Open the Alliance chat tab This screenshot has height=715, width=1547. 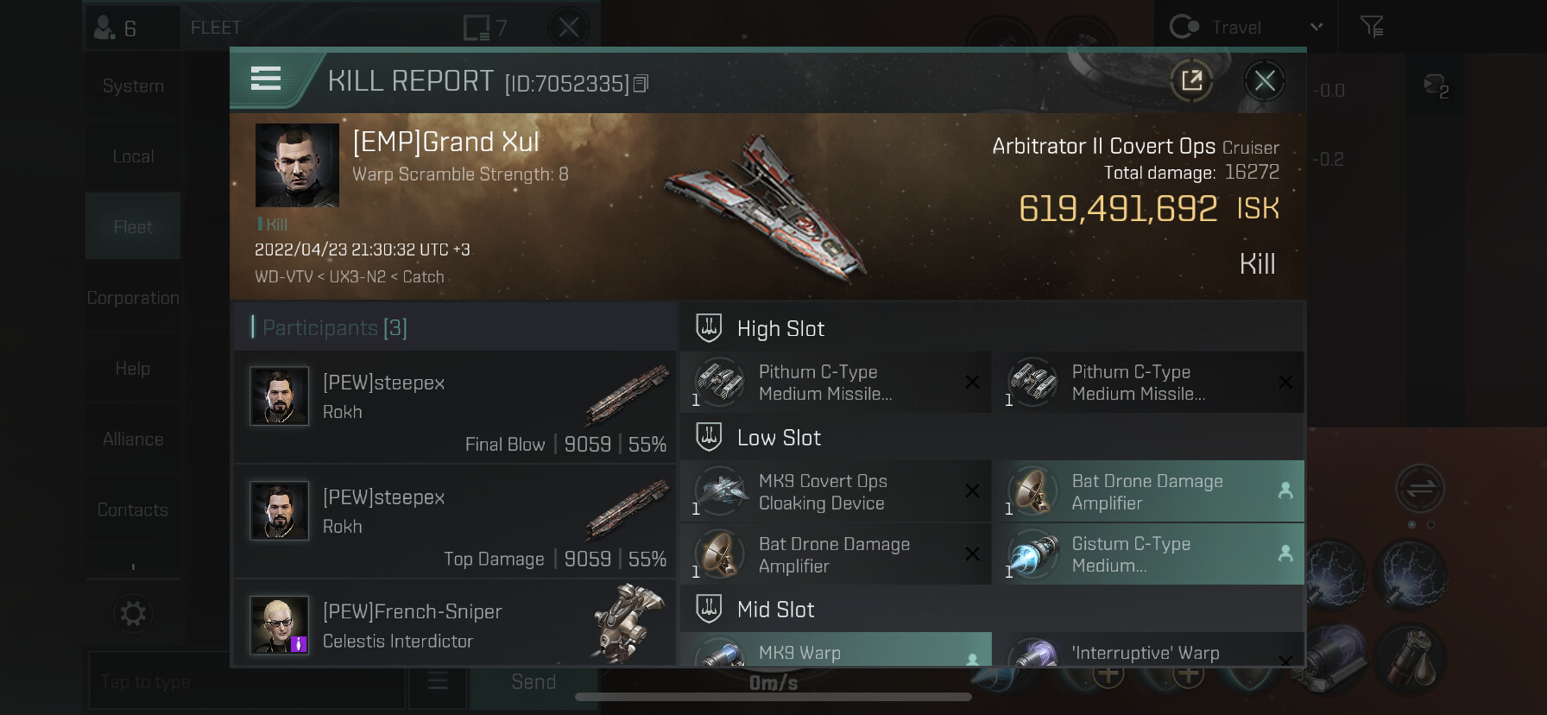click(x=133, y=439)
